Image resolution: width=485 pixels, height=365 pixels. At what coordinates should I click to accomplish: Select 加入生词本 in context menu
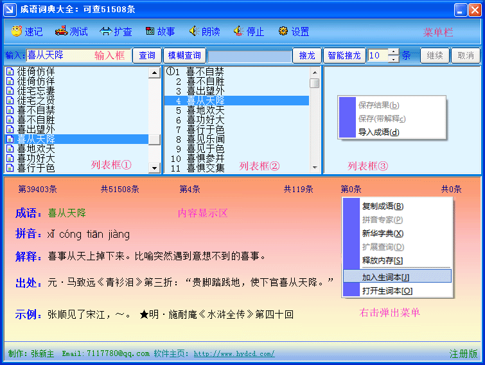click(385, 277)
